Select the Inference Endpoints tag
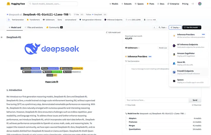The image size is (211, 135). pos(113,20)
